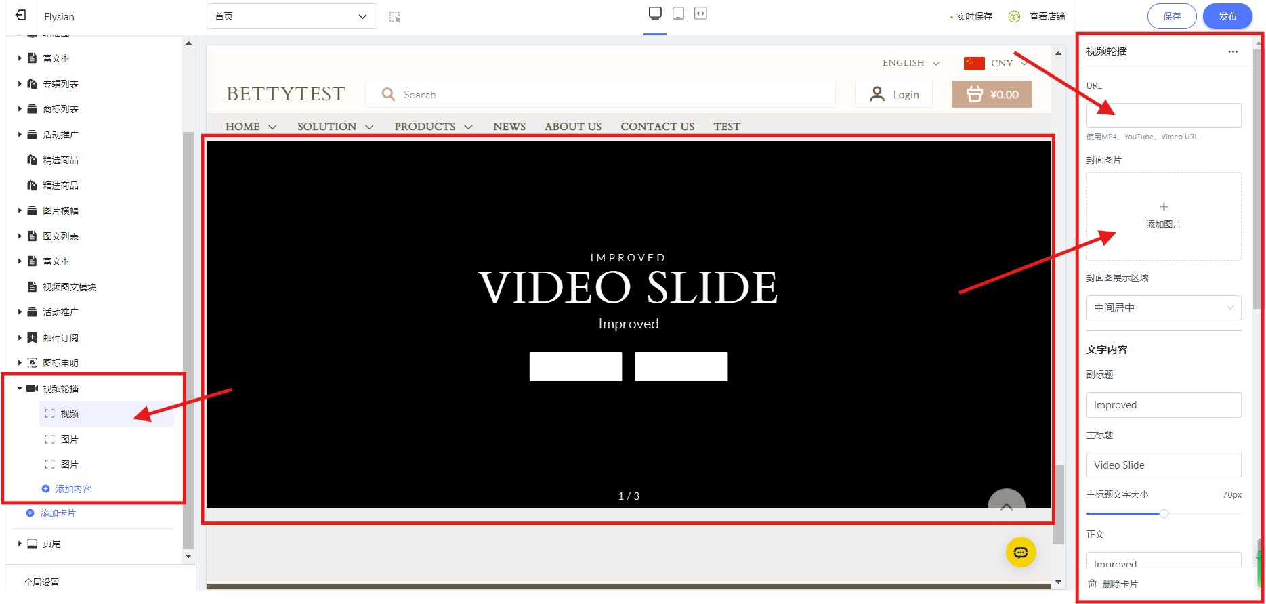
Task: Click the 保存 save button
Action: click(1171, 16)
